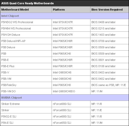Image resolution: width=129 pixels, height=126 pixels.
Task: Click the ASUS Quad-Core Ready Motherboards title
Action: (x=28, y=3)
